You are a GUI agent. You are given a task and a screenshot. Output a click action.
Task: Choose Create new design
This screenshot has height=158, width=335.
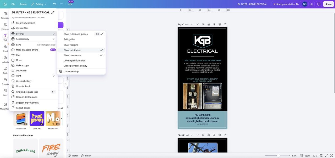[x=33, y=23]
